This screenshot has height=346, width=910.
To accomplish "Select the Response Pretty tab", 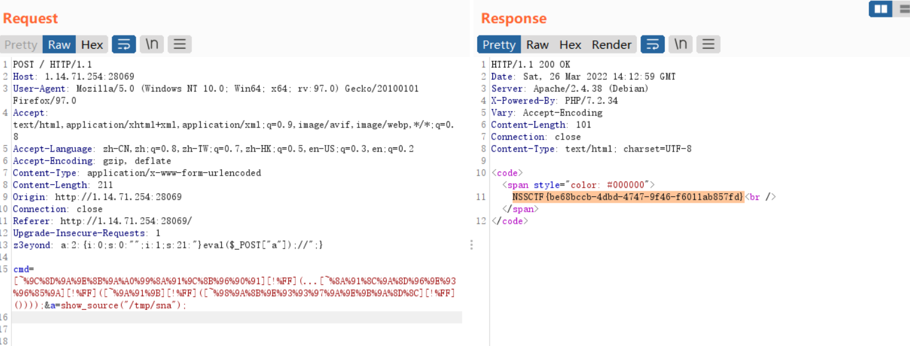I will pos(499,45).
